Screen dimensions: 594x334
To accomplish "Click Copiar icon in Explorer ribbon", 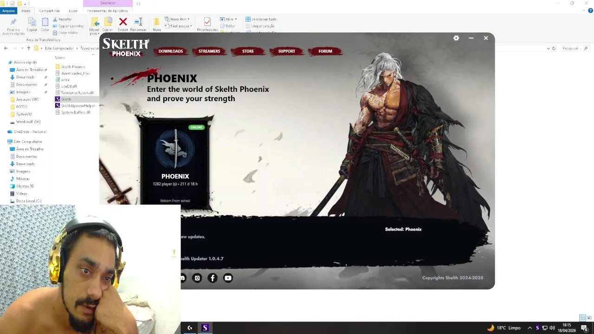I will click(32, 22).
